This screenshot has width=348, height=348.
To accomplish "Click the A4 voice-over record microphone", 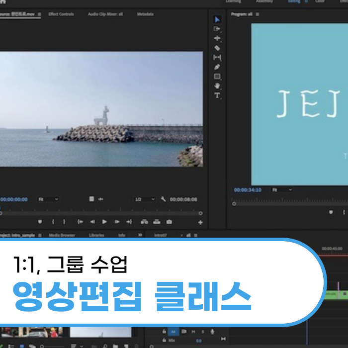I will point(212,332).
